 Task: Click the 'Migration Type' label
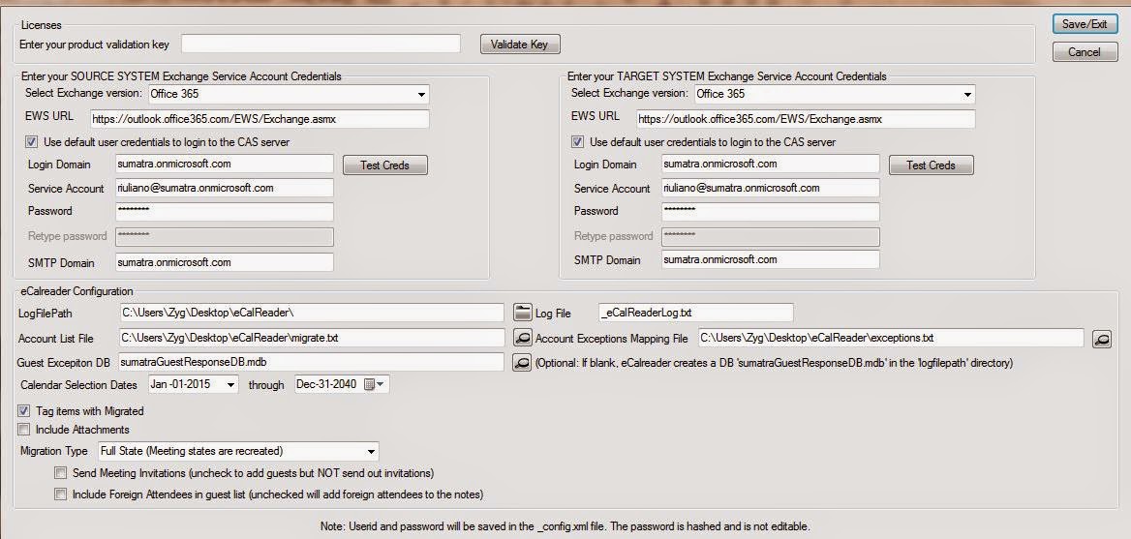tap(53, 451)
